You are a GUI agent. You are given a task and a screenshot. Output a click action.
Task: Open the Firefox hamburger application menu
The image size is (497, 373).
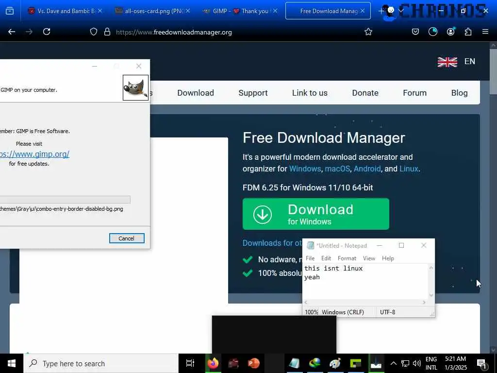[x=485, y=32]
